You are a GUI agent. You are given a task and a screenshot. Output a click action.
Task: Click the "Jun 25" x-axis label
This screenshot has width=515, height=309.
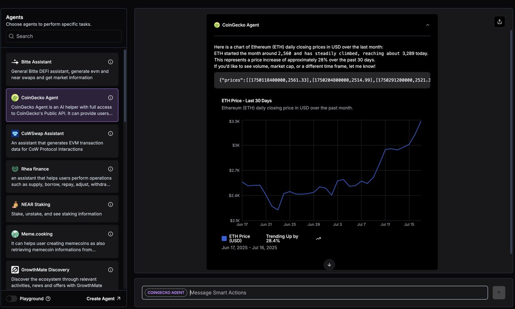point(290,224)
